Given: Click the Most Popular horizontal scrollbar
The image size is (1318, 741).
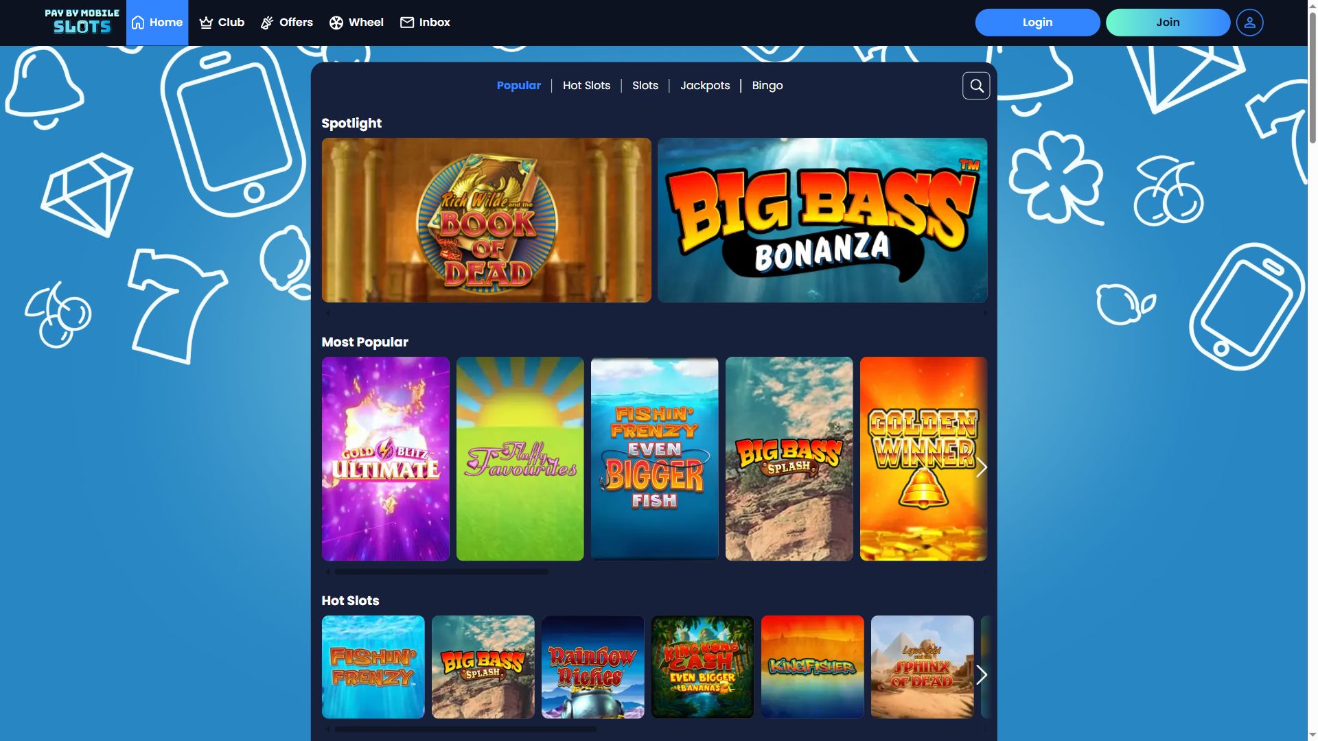Looking at the screenshot, I should (x=441, y=572).
